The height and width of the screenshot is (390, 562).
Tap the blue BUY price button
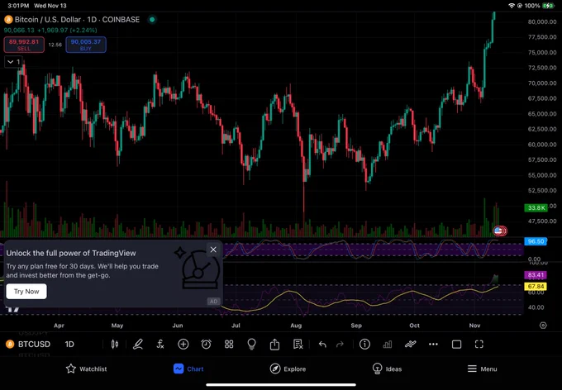[x=86, y=45]
